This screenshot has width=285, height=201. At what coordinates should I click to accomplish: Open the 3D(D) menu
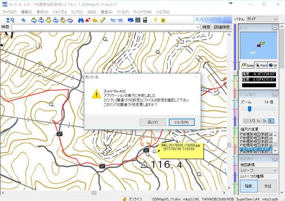(x=92, y=12)
